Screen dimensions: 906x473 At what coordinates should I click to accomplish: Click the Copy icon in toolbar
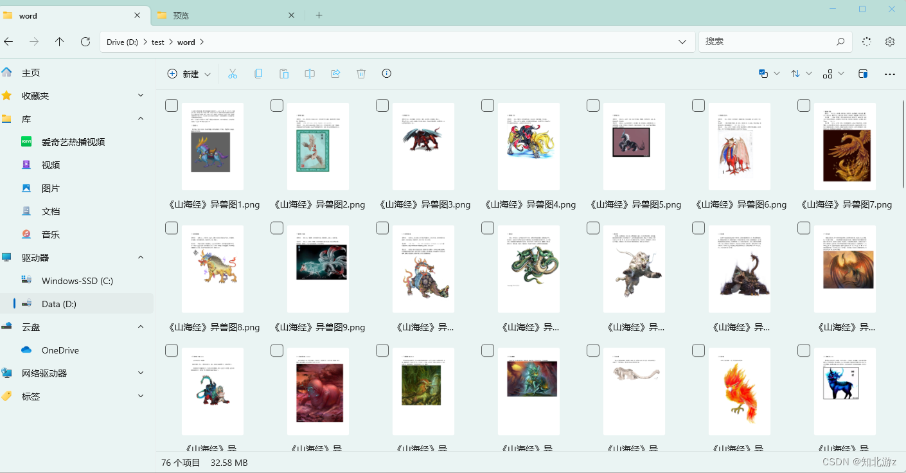(258, 74)
